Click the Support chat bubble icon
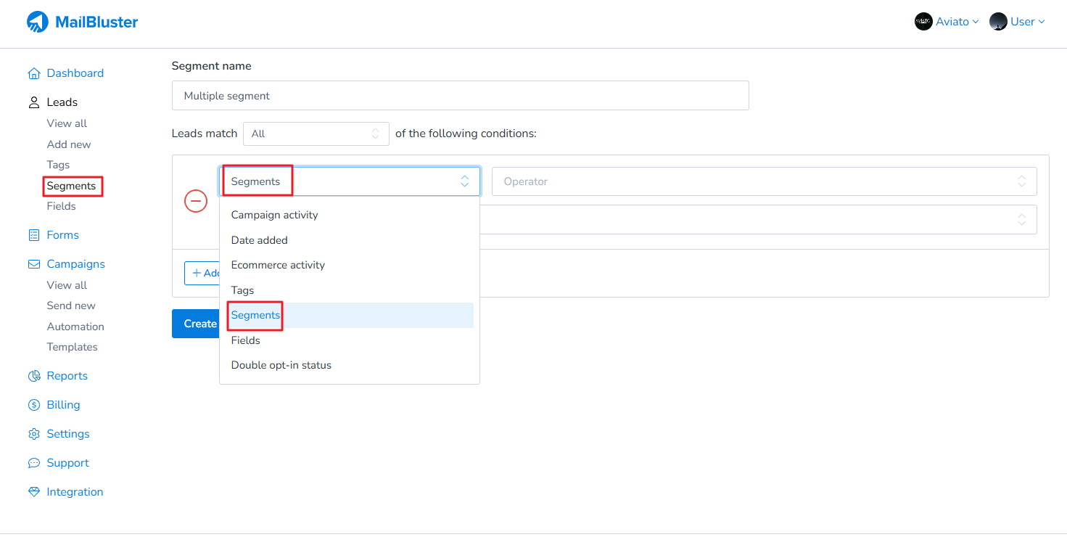The height and width of the screenshot is (545, 1067). pos(33,463)
